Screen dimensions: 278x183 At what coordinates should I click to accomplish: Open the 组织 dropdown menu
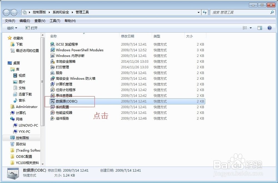coord(12,28)
